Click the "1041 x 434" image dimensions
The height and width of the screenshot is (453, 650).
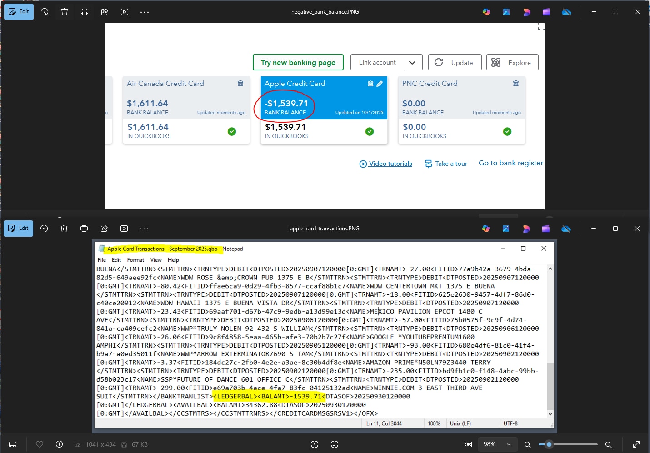(x=100, y=444)
